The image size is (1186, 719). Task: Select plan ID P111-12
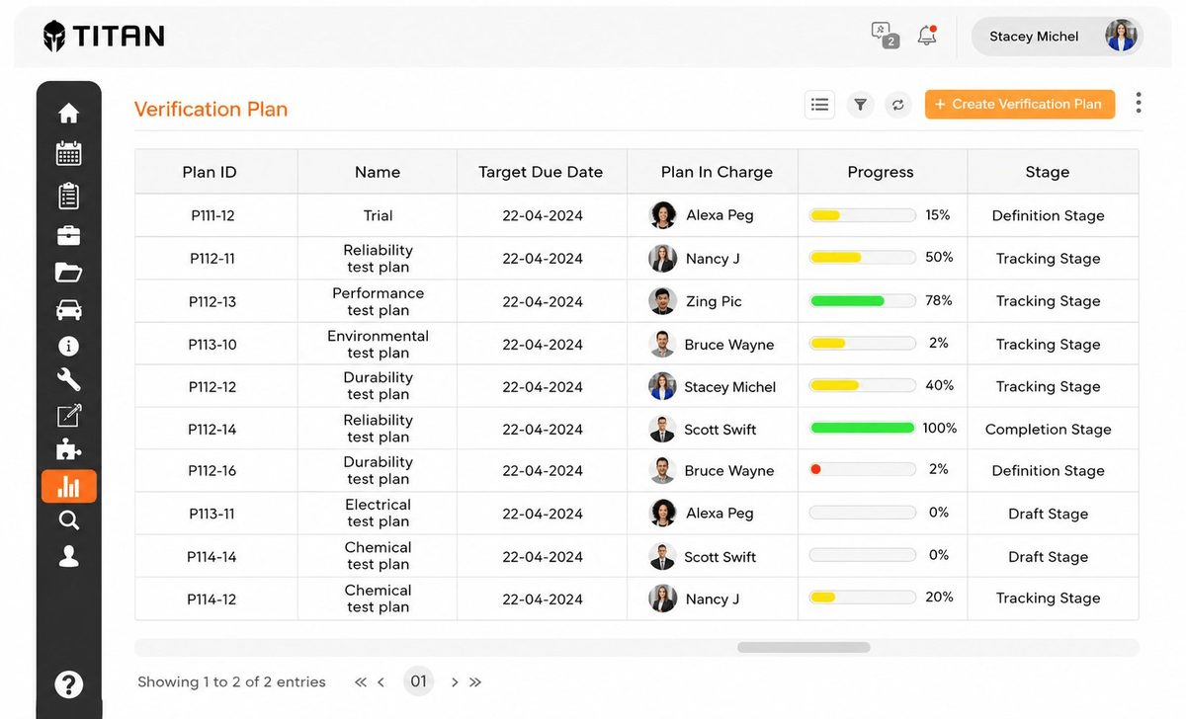[212, 215]
